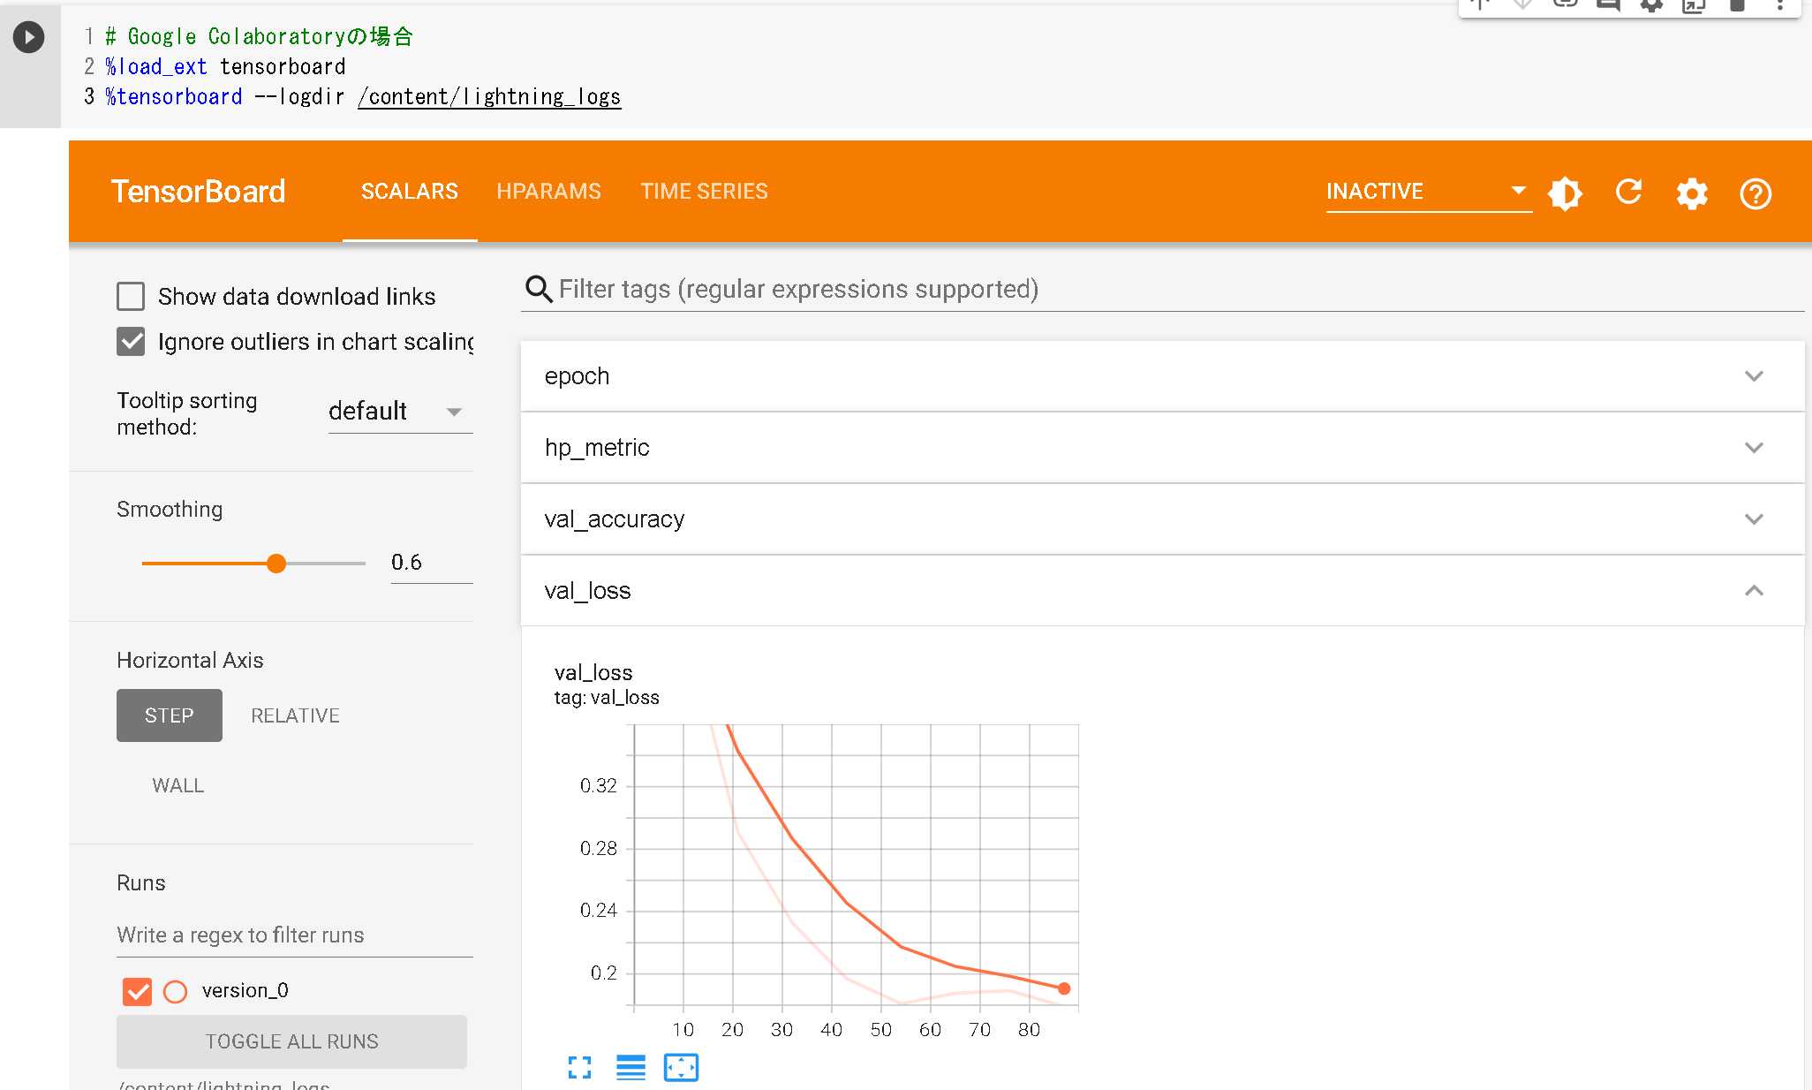
Task: Disable Ignore outliers in chart scaling
Action: [131, 342]
